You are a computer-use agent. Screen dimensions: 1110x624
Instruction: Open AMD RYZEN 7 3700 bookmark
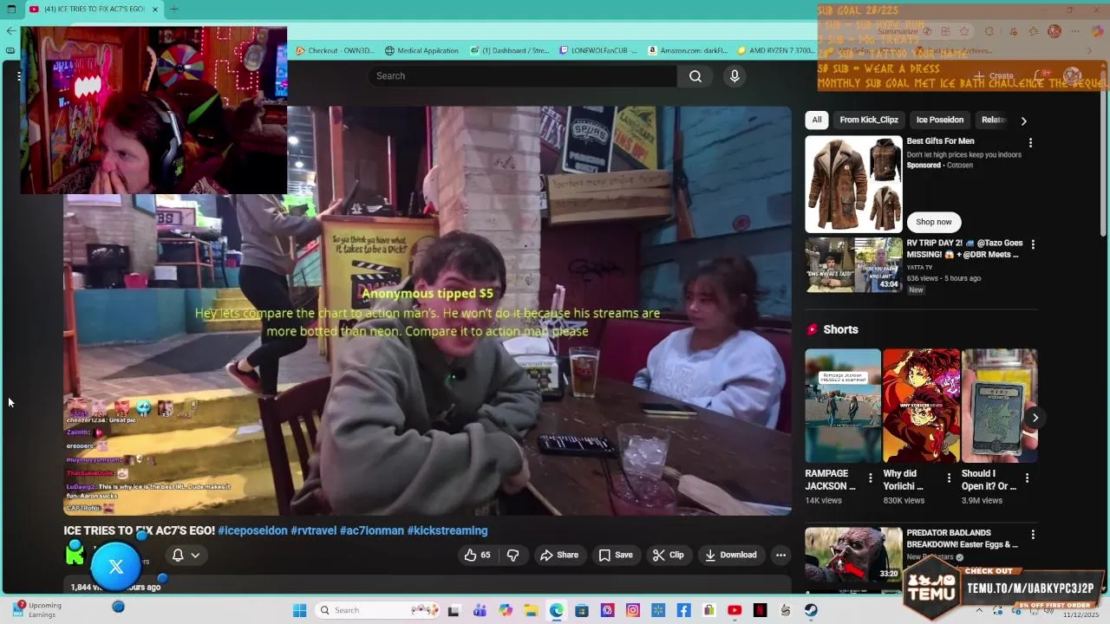tap(776, 50)
